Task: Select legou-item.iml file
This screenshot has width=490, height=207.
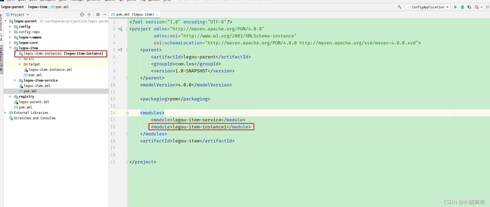Action: [37, 86]
